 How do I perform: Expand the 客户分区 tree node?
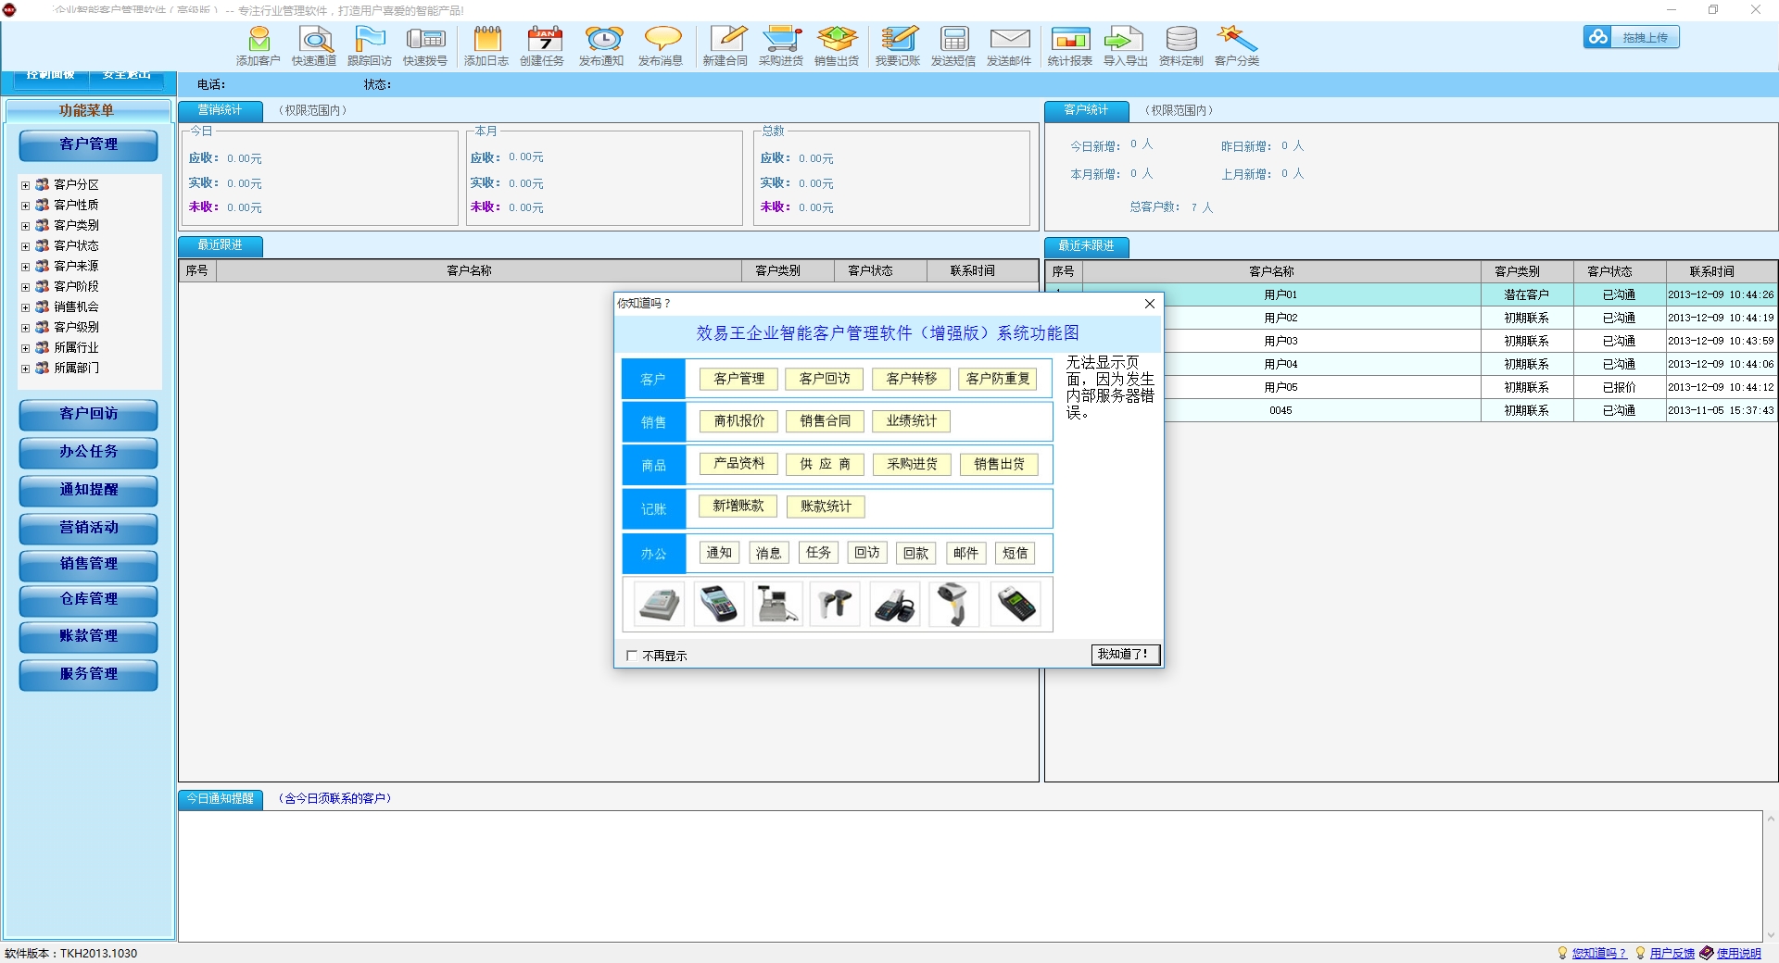[26, 185]
